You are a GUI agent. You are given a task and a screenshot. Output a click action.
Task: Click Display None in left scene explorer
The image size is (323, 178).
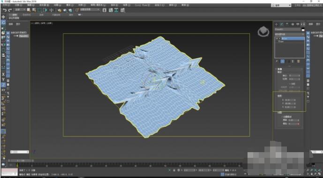(x=8, y=85)
